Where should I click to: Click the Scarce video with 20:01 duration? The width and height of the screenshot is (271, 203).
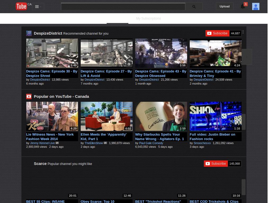[x=52, y=183]
